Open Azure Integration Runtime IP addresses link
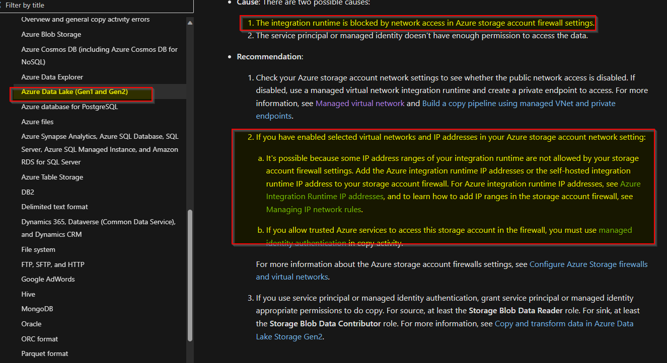667x363 pixels. click(x=454, y=190)
